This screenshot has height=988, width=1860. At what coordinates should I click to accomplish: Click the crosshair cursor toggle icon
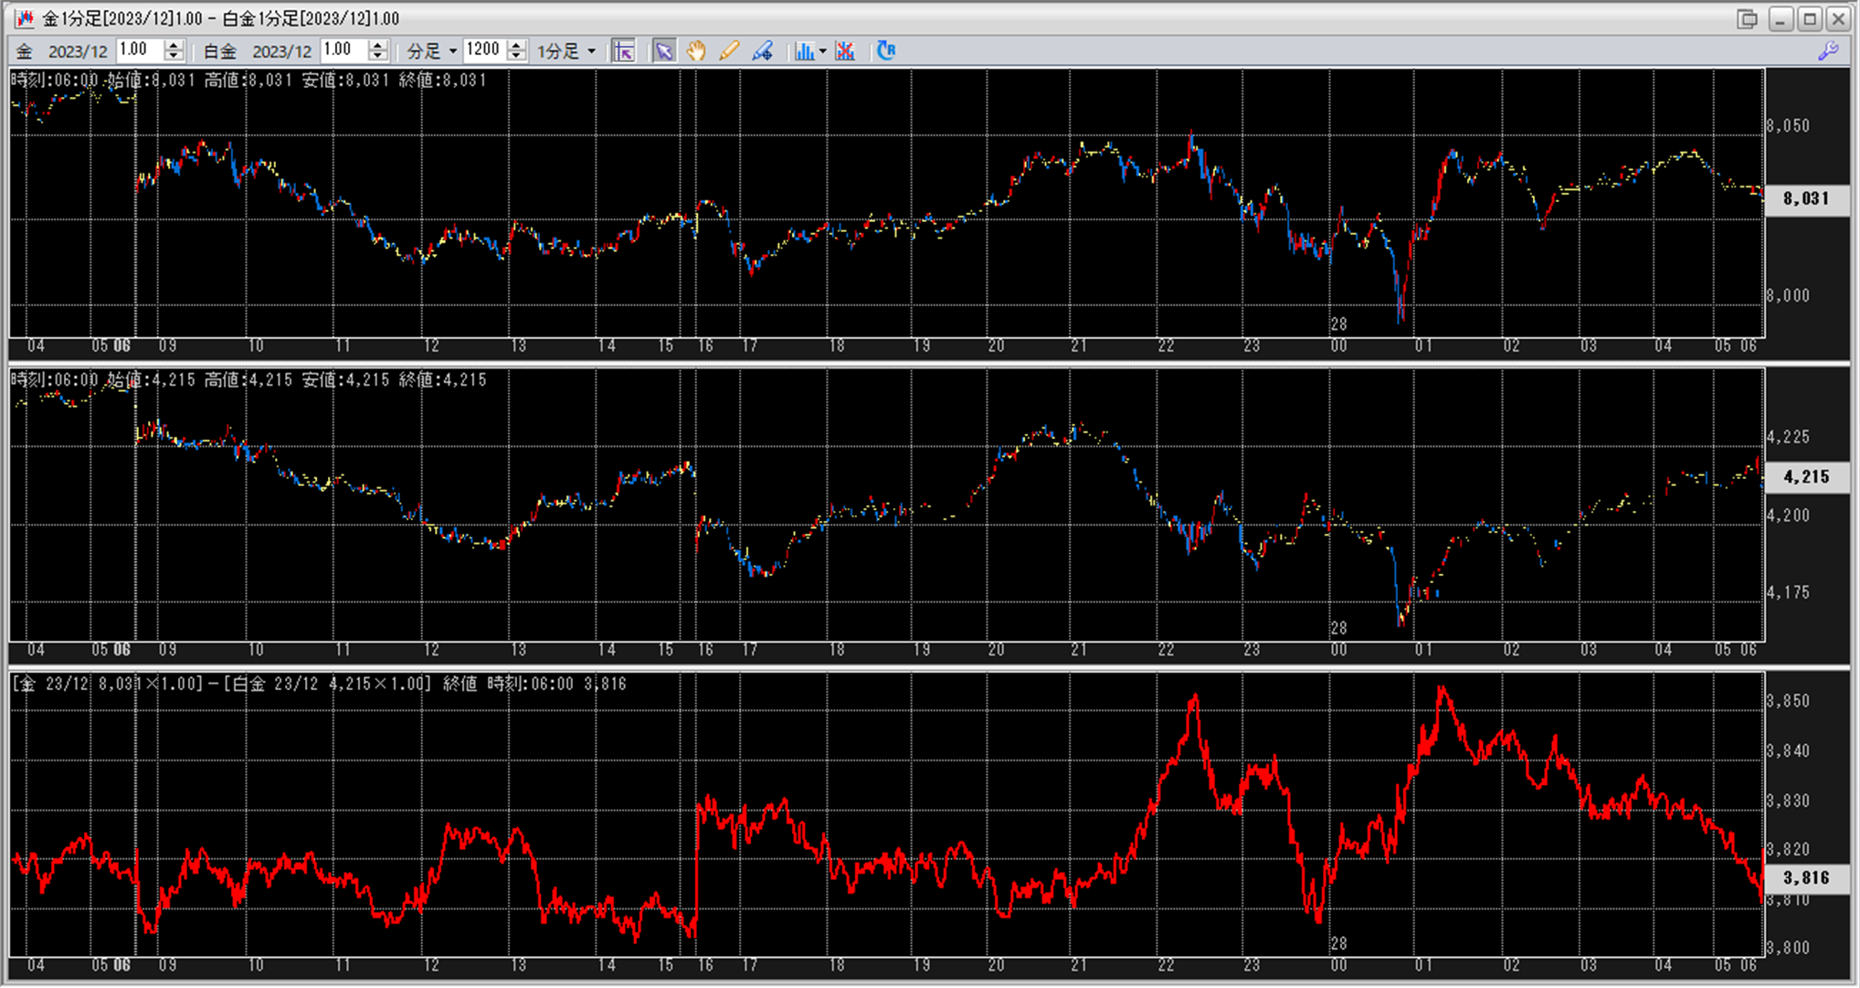[624, 51]
